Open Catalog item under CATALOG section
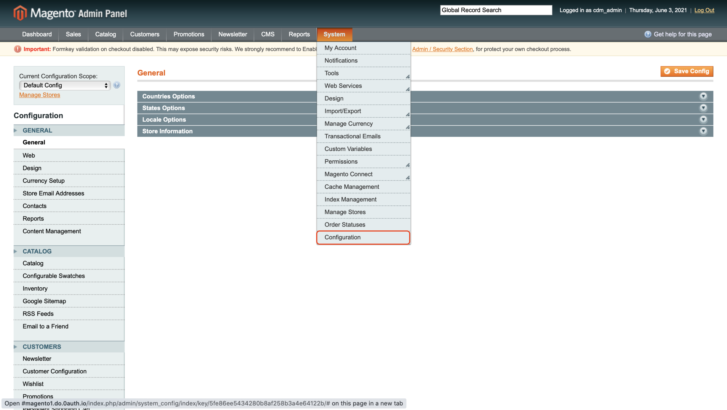Image resolution: width=727 pixels, height=410 pixels. click(69, 263)
